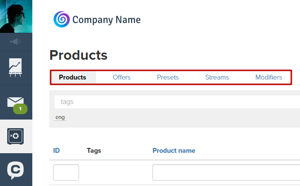This screenshot has height=186, width=300.
Task: Open the chat bubble C icon
Action: (15, 170)
